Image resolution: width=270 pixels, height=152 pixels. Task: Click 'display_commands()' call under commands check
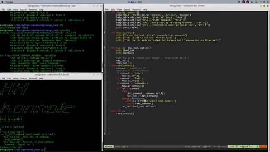click(133, 86)
